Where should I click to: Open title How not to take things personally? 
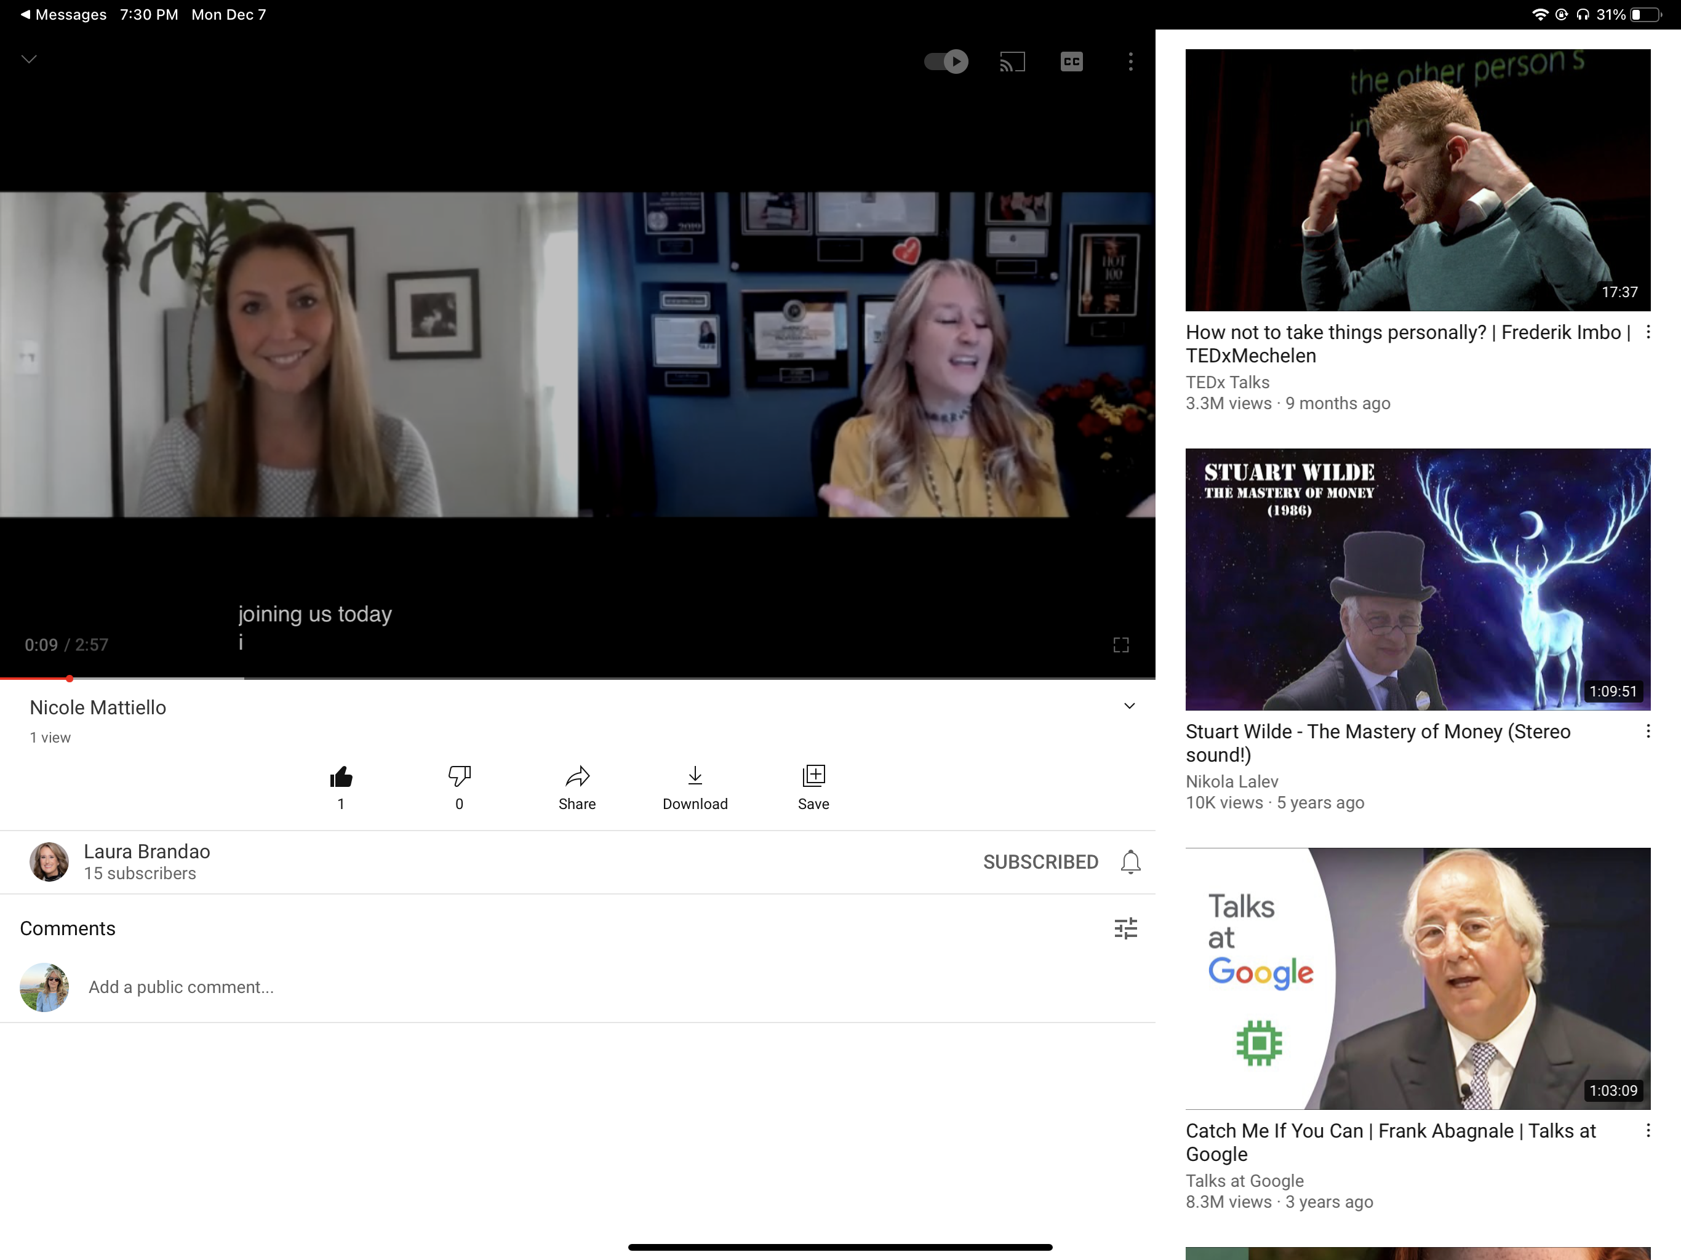pyautogui.click(x=1408, y=343)
